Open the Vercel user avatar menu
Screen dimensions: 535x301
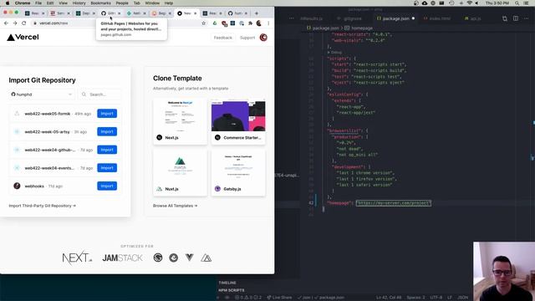point(263,38)
